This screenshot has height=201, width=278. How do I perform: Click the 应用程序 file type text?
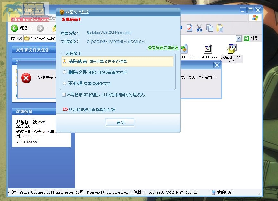pyautogui.click(x=24, y=126)
